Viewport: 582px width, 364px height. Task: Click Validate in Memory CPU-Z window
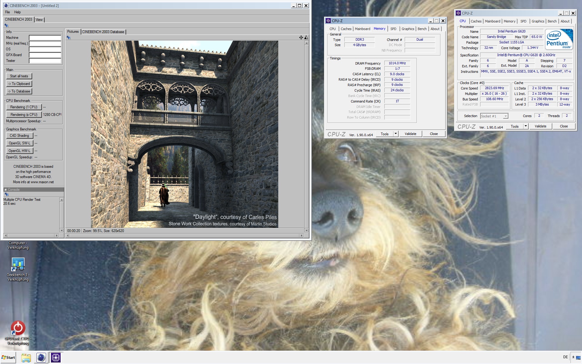[410, 134]
